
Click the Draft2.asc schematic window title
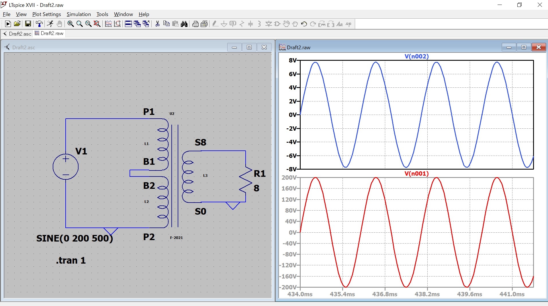pos(24,47)
